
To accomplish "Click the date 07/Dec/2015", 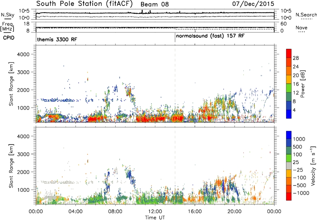I will [x=253, y=4].
